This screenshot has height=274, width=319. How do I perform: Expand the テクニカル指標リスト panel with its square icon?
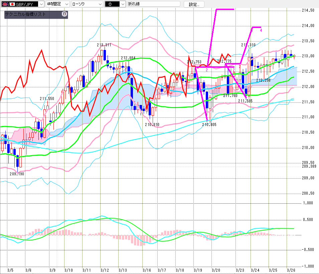pyautogui.click(x=64, y=14)
